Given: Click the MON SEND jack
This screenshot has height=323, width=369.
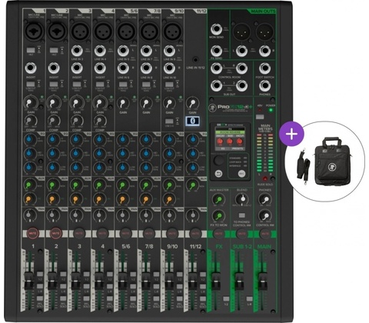Looking at the screenshot, I should 217,29.
